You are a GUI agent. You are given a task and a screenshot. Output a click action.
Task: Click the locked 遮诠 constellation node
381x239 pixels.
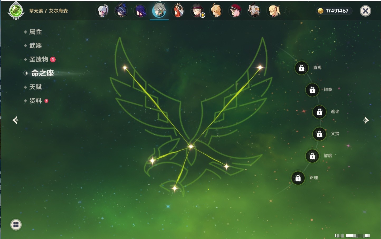[x=319, y=112]
